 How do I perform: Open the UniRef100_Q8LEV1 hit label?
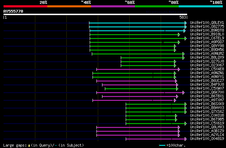click(x=207, y=22)
